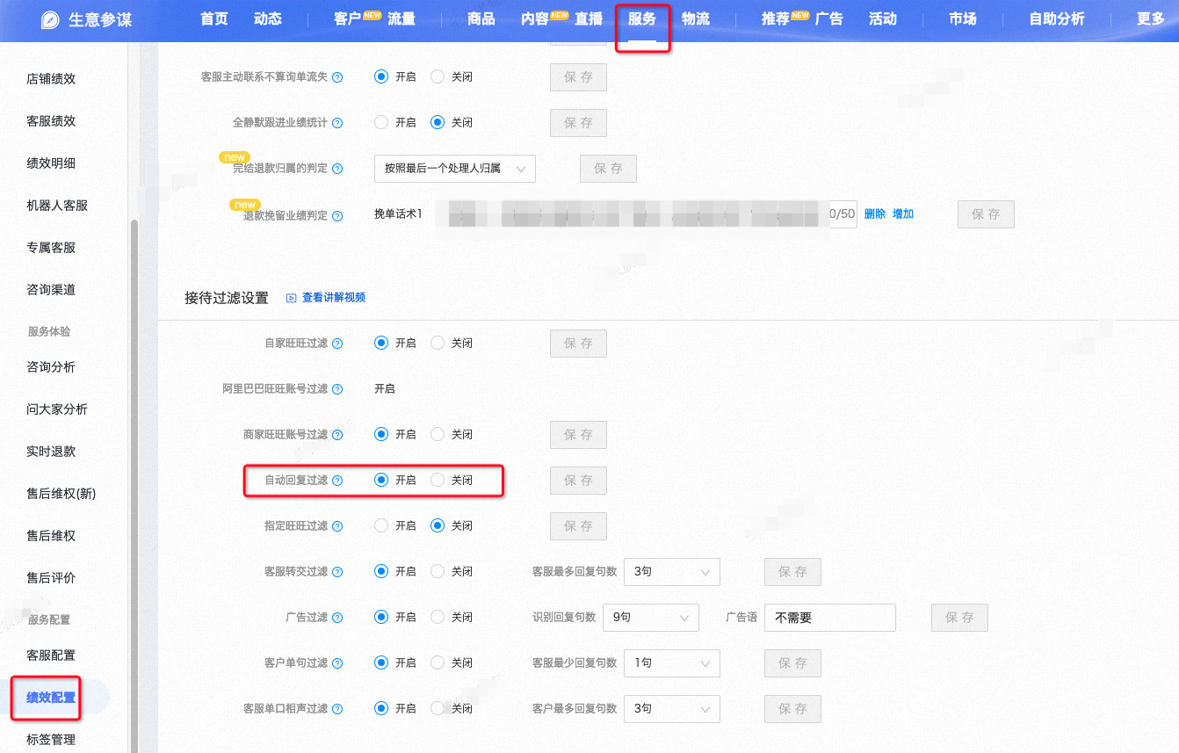The height and width of the screenshot is (753, 1179).
Task: Open the 更多 menu
Action: (1151, 18)
